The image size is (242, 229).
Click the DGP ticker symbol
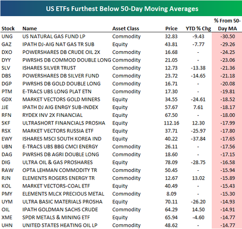(x=6, y=84)
